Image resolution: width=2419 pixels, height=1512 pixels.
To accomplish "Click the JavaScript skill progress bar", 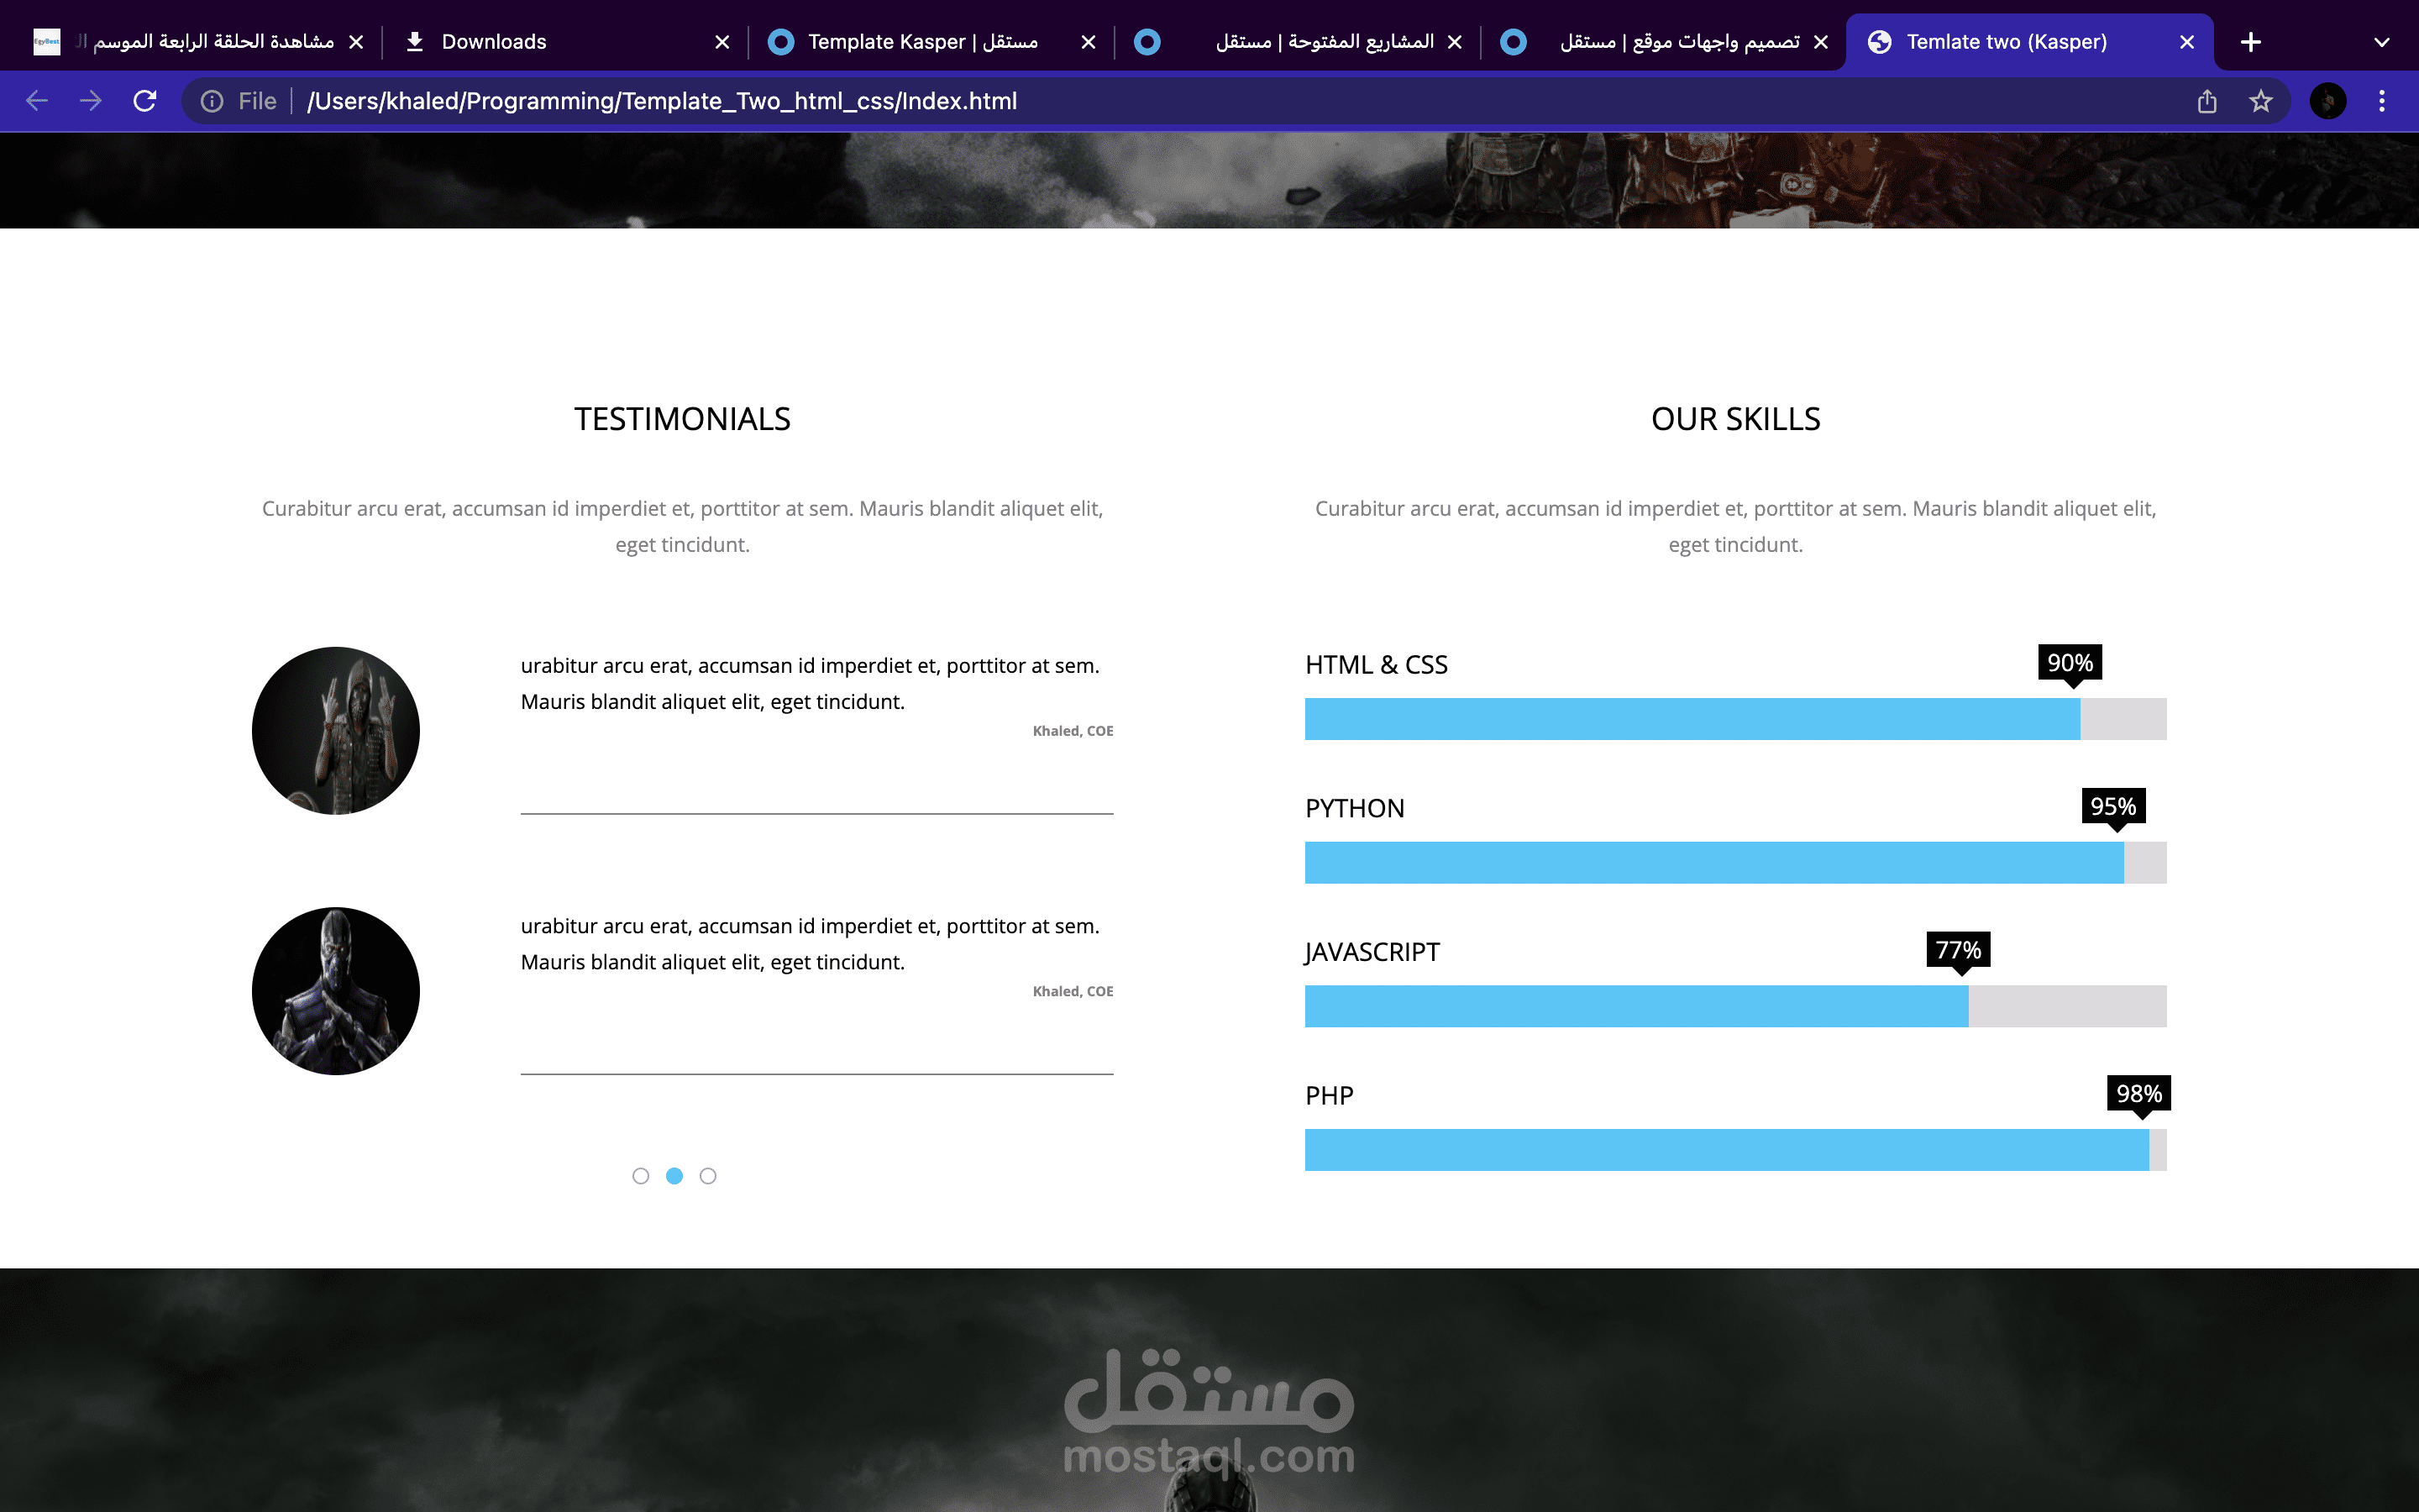I will click(x=1735, y=1006).
